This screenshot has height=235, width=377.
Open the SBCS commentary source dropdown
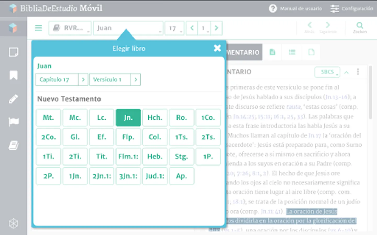[x=327, y=72]
